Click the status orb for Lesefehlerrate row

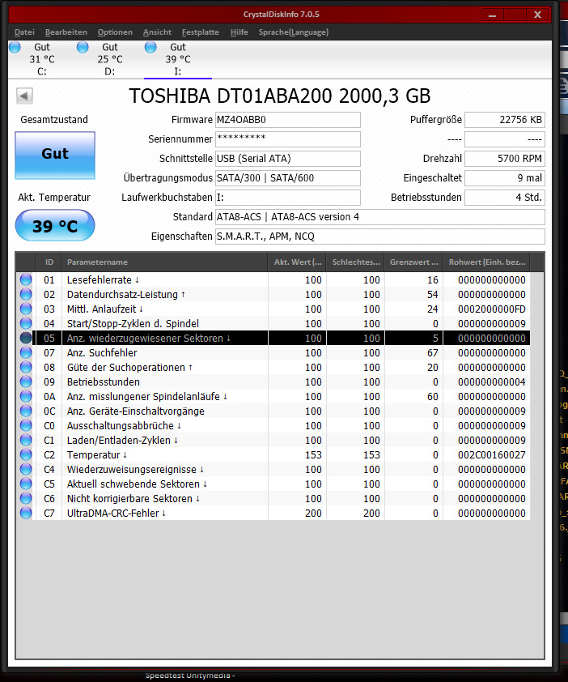pos(26,279)
